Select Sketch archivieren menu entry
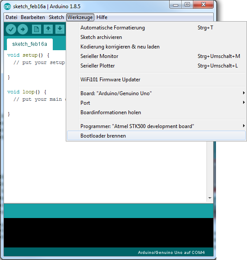 point(156,37)
